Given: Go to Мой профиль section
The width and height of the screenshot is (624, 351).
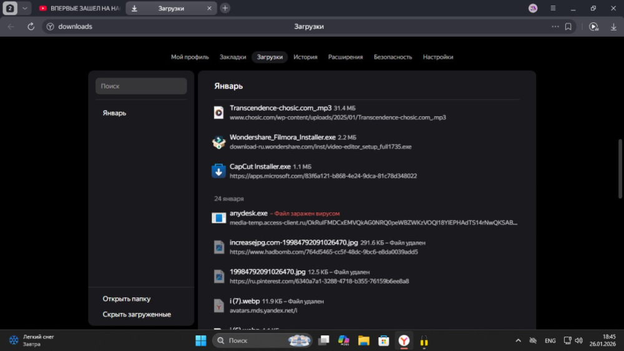Looking at the screenshot, I should click(190, 57).
